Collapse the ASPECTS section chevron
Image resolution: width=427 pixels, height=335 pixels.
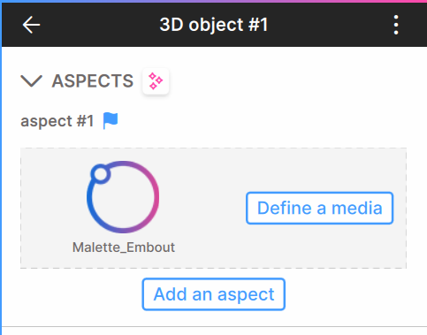pyautogui.click(x=31, y=81)
